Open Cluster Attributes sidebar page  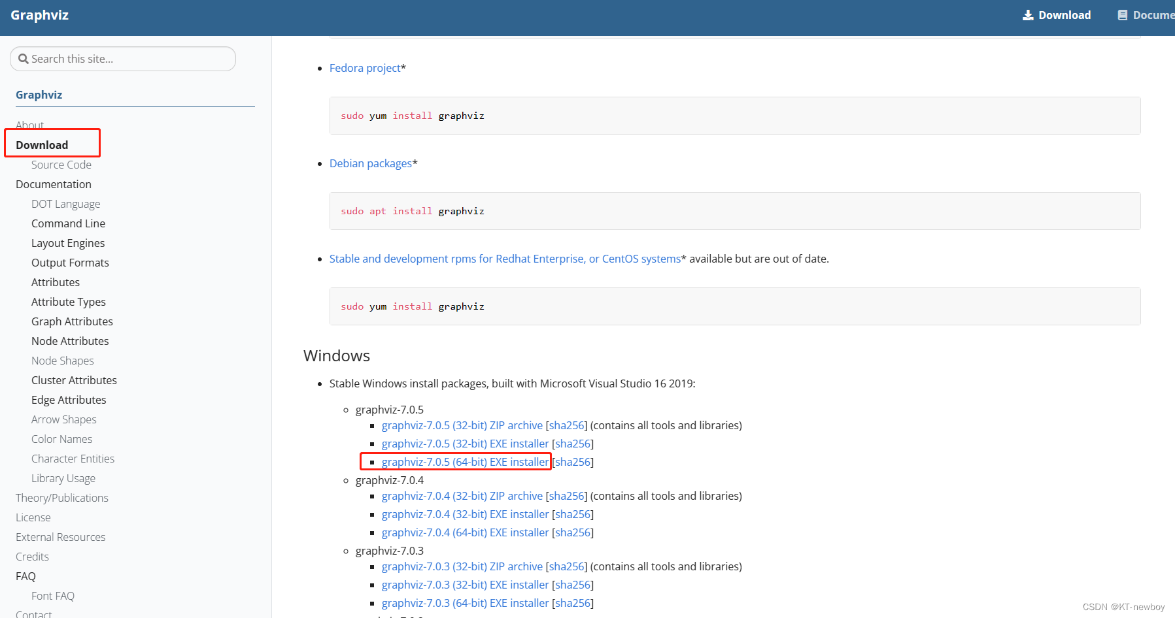pyautogui.click(x=75, y=380)
